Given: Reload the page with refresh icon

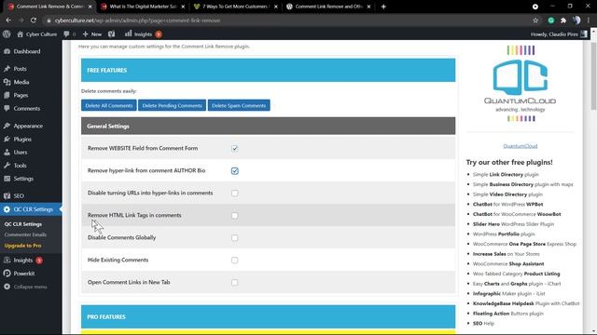Looking at the screenshot, I should 34,20.
